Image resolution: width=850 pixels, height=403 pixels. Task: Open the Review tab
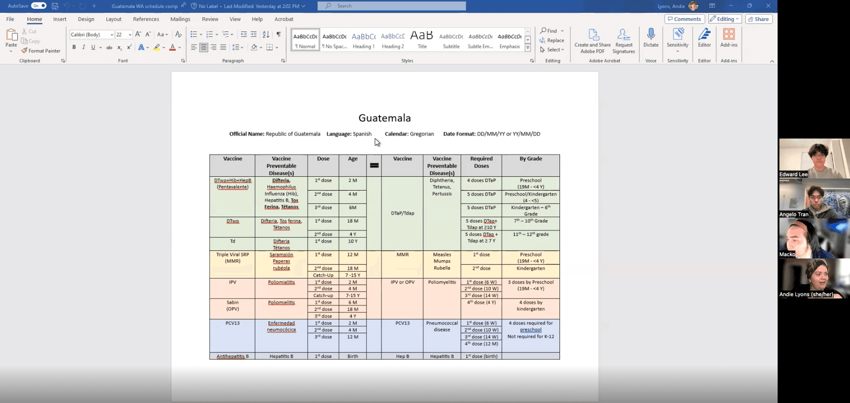[210, 19]
